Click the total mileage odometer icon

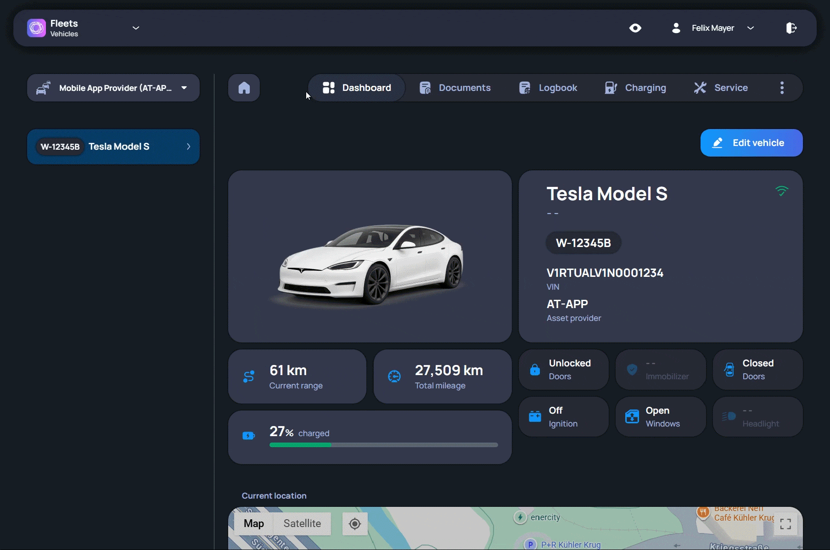[394, 376]
